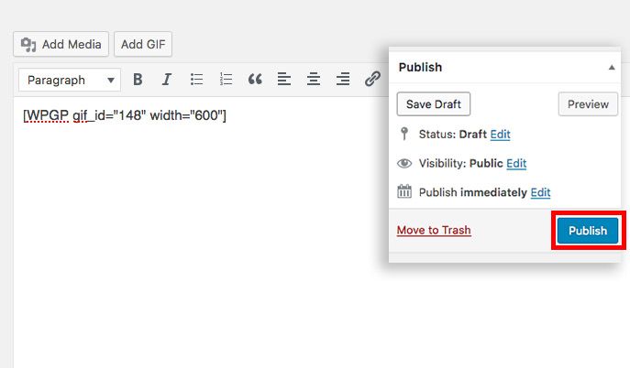Click the visibility eye icon

pos(404,164)
